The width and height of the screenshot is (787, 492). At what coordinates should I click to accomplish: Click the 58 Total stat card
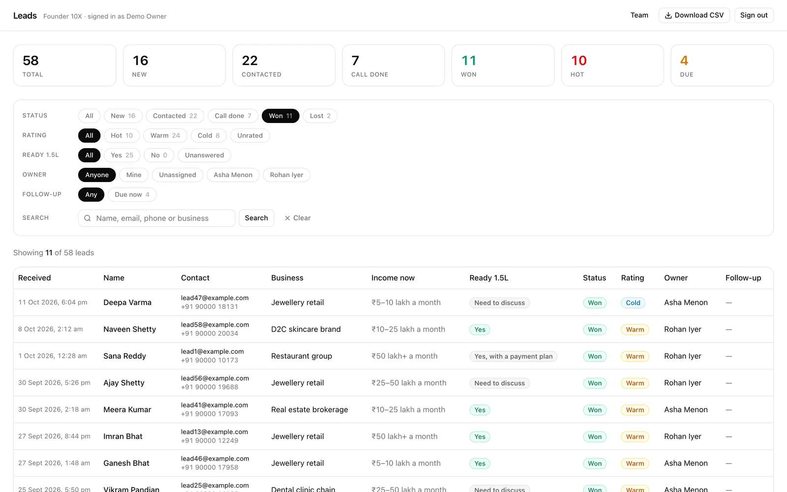click(64, 65)
